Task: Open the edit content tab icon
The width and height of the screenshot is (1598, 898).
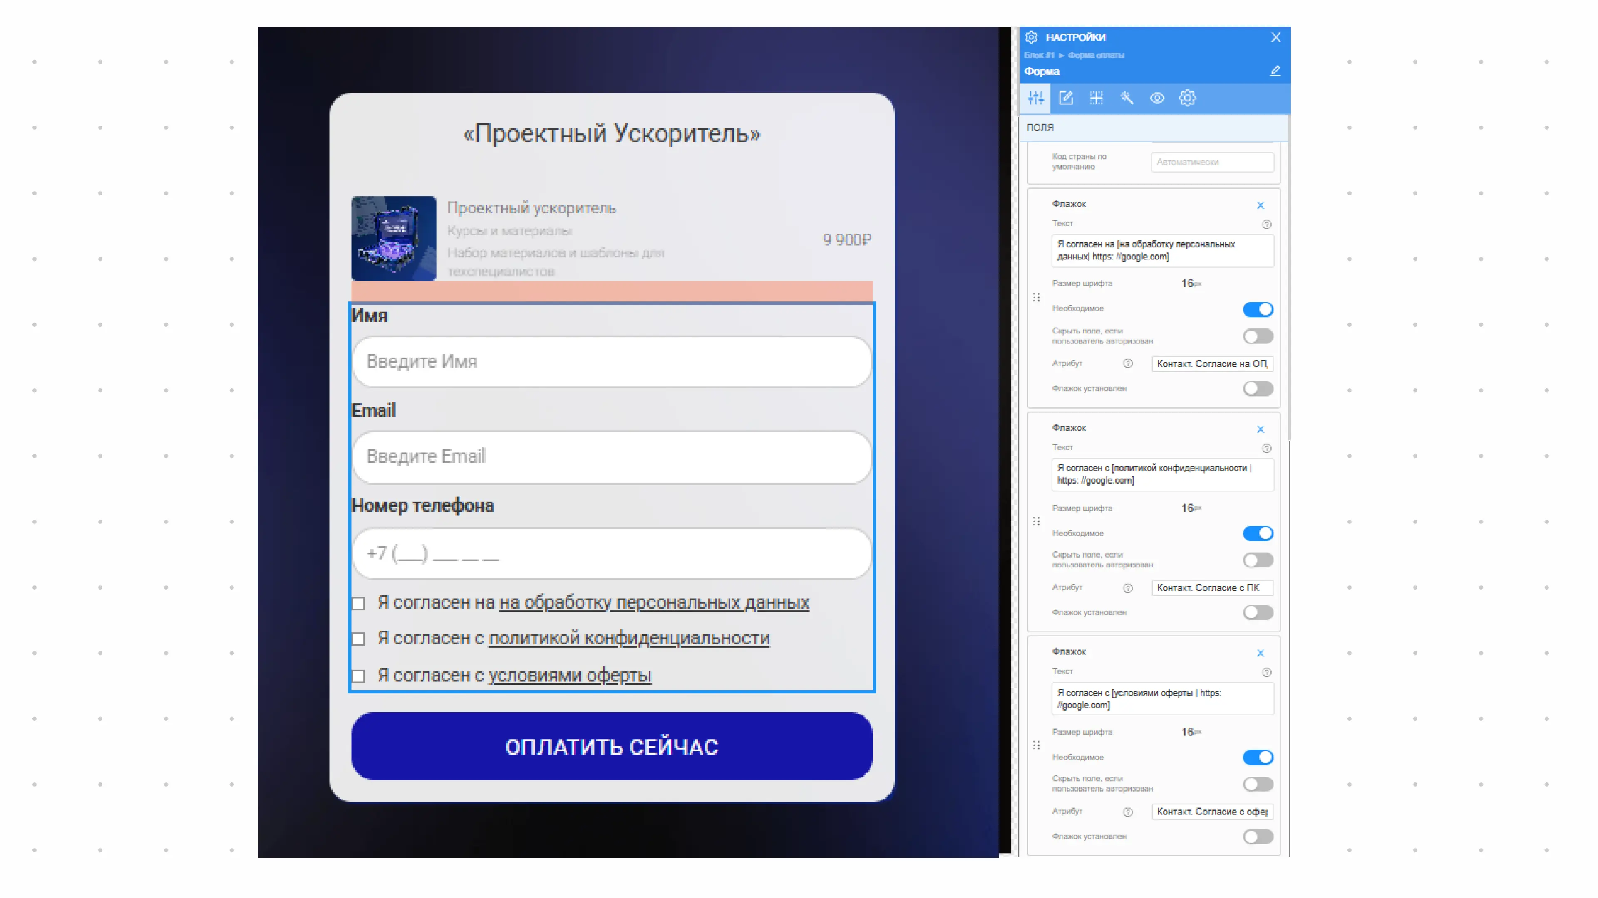Action: pyautogui.click(x=1066, y=98)
